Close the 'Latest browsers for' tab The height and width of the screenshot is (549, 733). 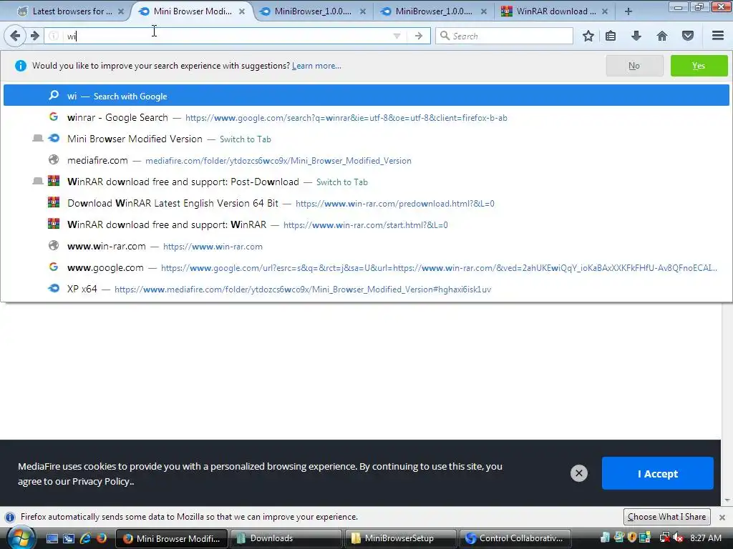click(x=121, y=11)
